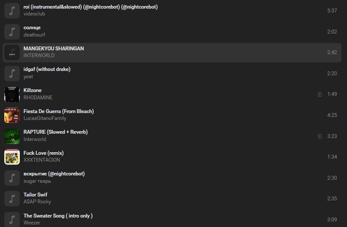Click the playing indicator icon for MANGEKYOU SHARINGAN
Screen dimensions: 347x227
tap(12, 52)
